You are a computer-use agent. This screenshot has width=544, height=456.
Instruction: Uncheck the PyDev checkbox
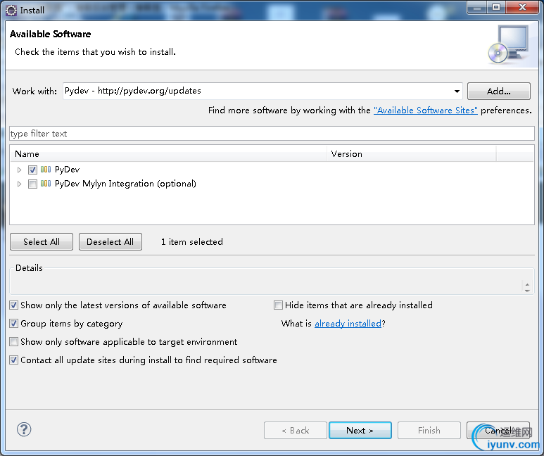tap(32, 170)
